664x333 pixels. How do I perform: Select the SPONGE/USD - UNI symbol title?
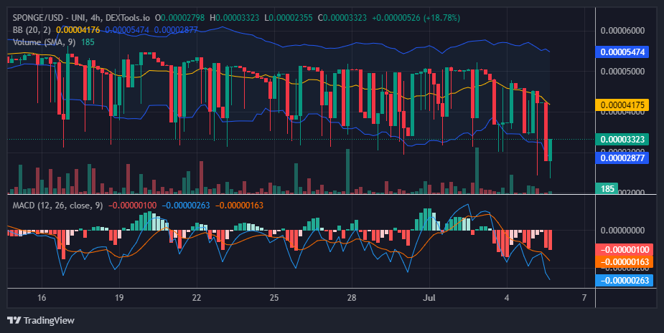tap(49, 18)
